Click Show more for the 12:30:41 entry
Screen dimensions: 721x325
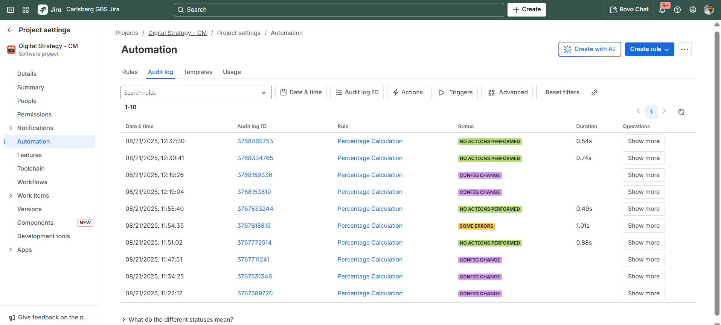tap(643, 158)
